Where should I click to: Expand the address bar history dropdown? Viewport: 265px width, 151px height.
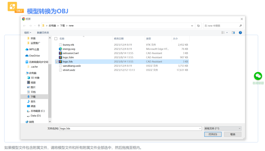[192, 26]
